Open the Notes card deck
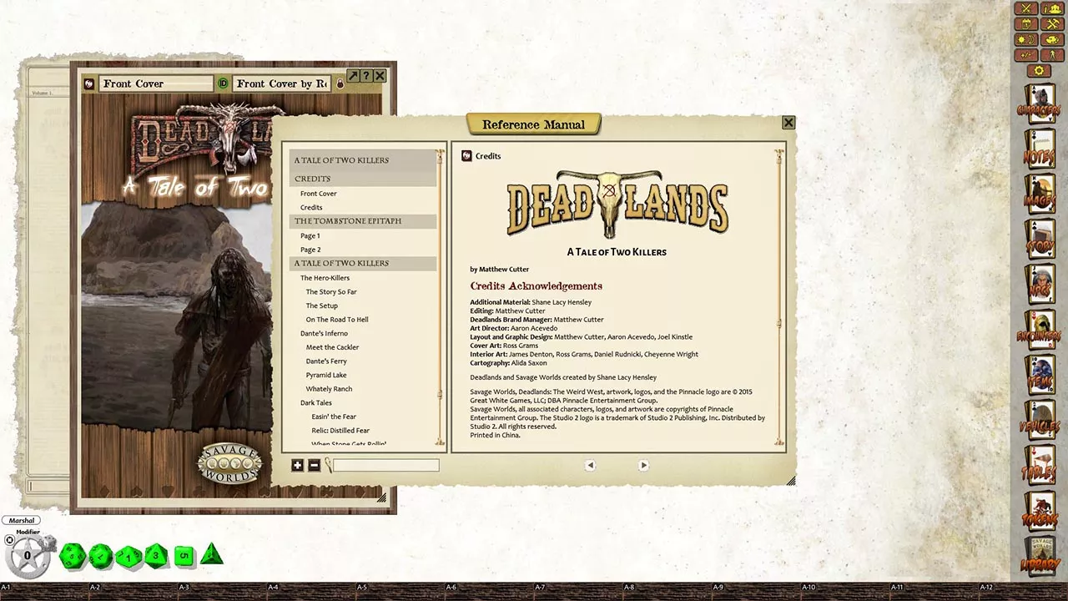Screen dimensions: 1068x601 pyautogui.click(x=1040, y=149)
